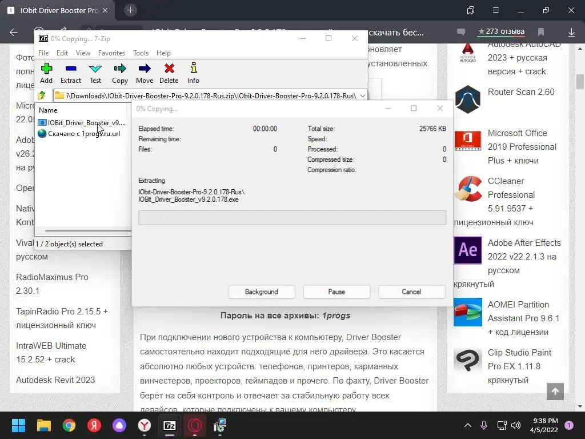Select the Extract tool in 7-Zip
Screen dimensions: 585x439
click(70, 73)
